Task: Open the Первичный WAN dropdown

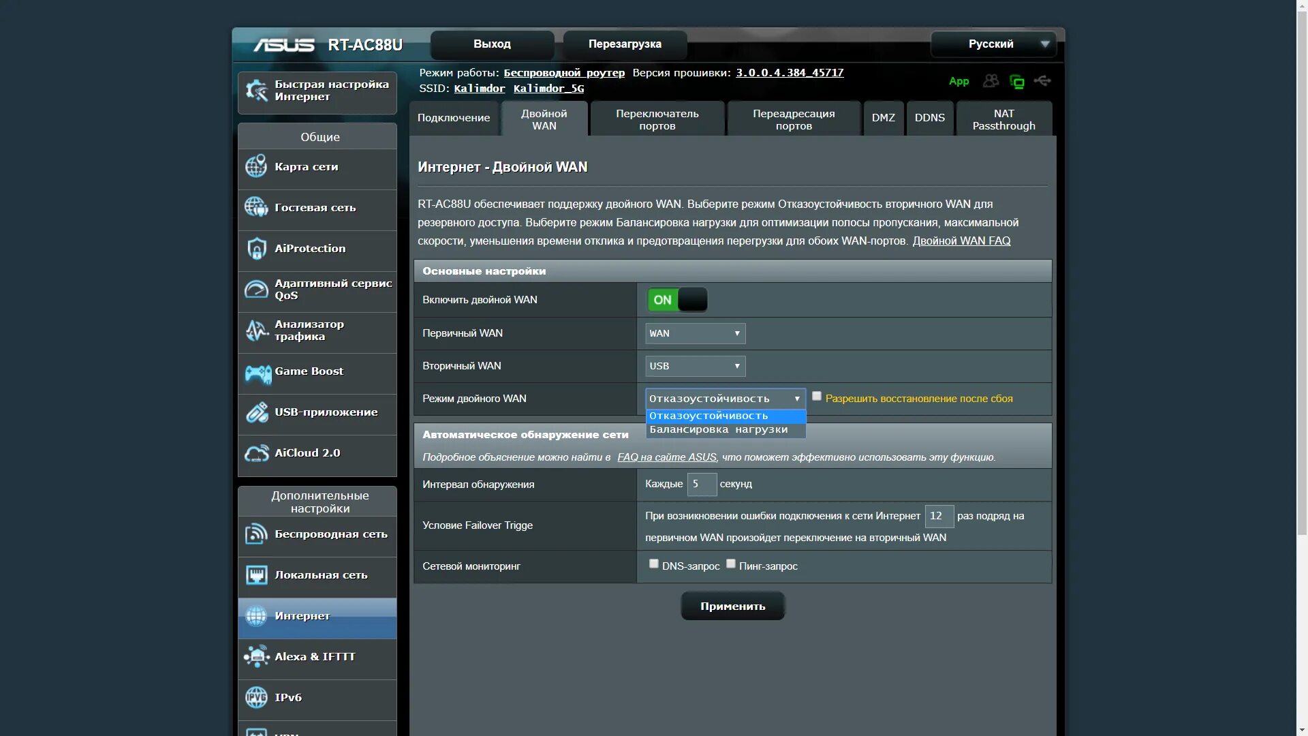Action: pyautogui.click(x=695, y=333)
